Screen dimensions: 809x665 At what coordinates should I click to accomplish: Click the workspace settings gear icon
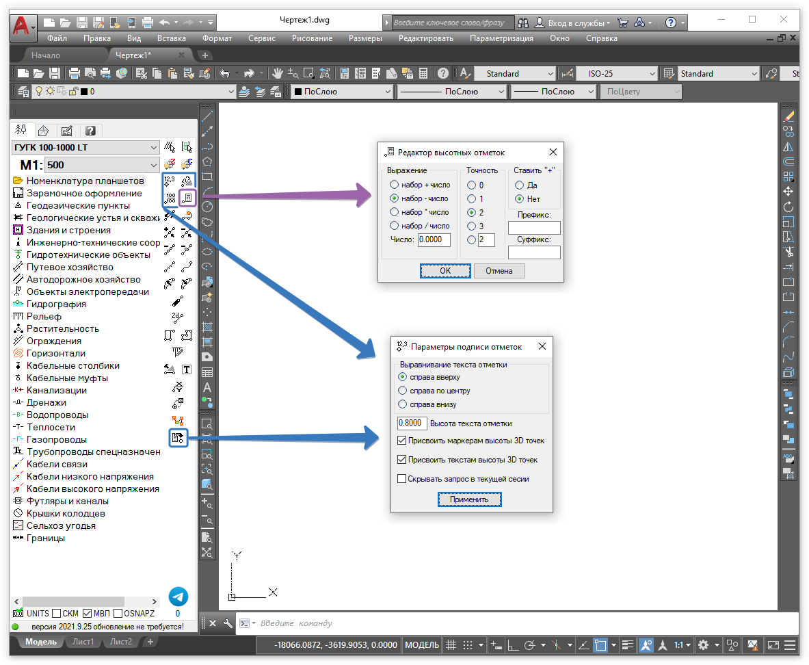coord(703,645)
